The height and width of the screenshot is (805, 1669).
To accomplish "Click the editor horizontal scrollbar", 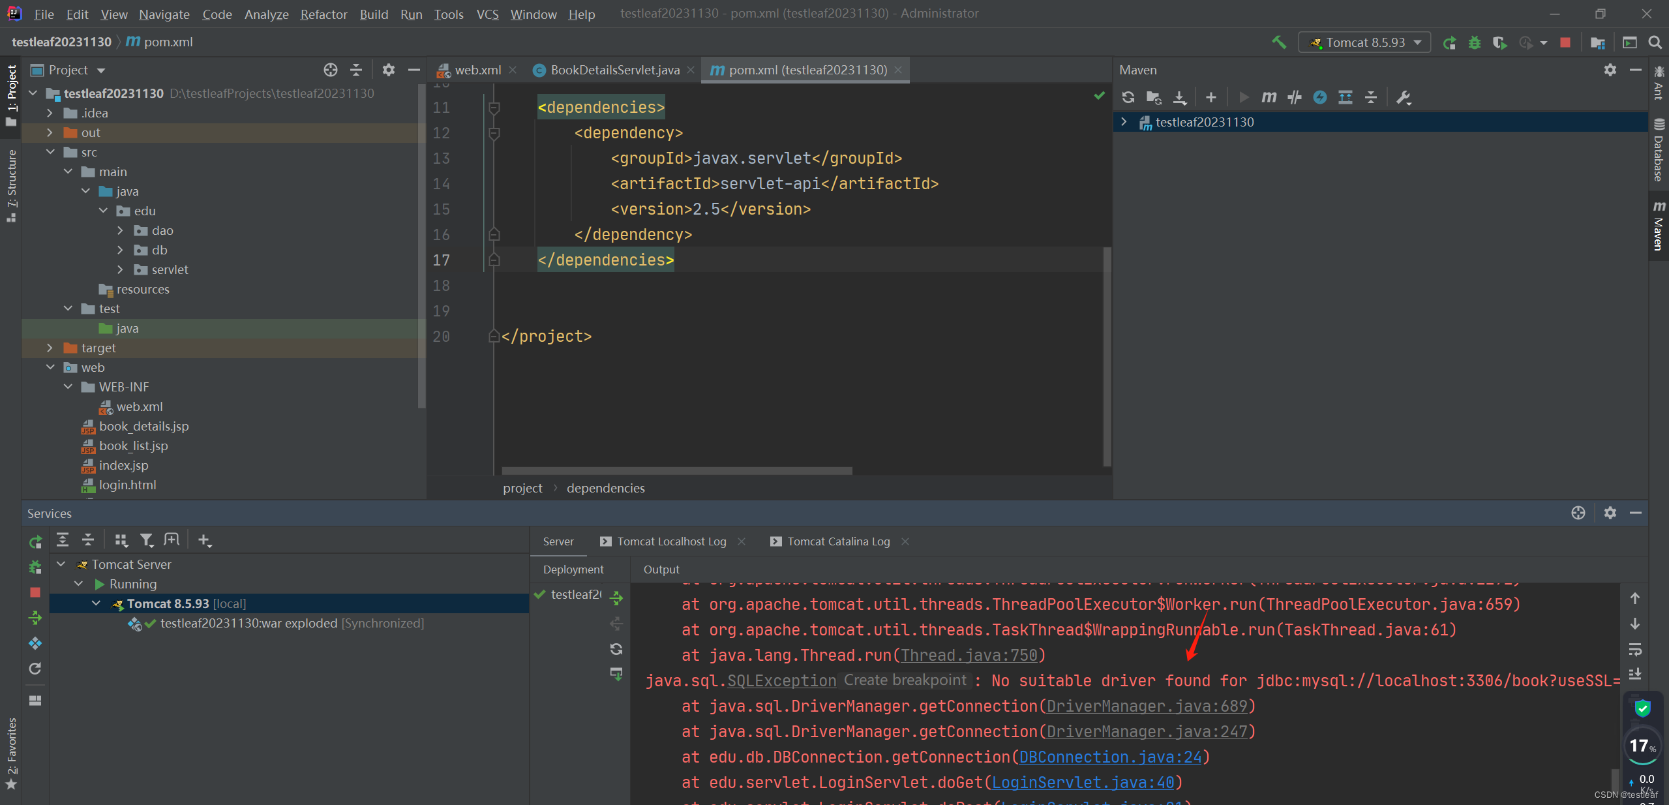I will coord(676,470).
